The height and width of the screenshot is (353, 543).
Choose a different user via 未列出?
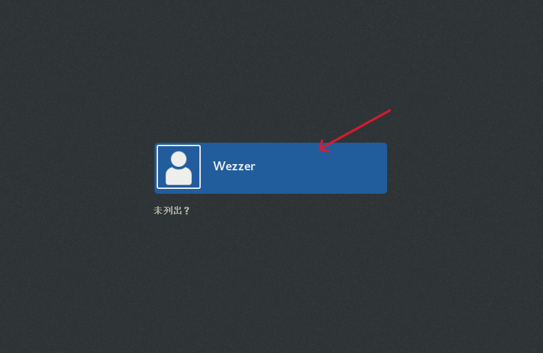tap(172, 210)
